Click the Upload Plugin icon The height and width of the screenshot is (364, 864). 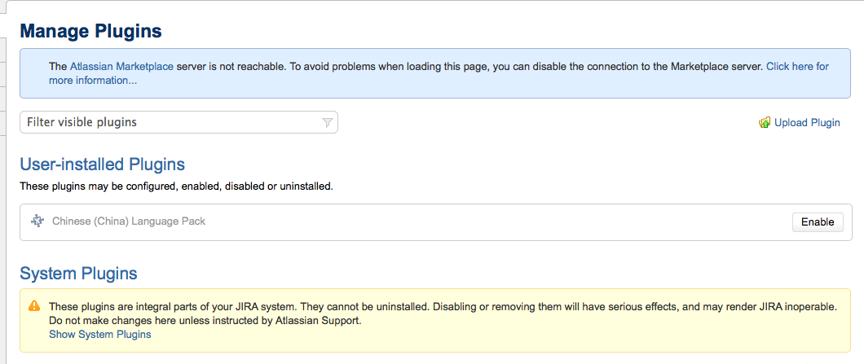765,123
